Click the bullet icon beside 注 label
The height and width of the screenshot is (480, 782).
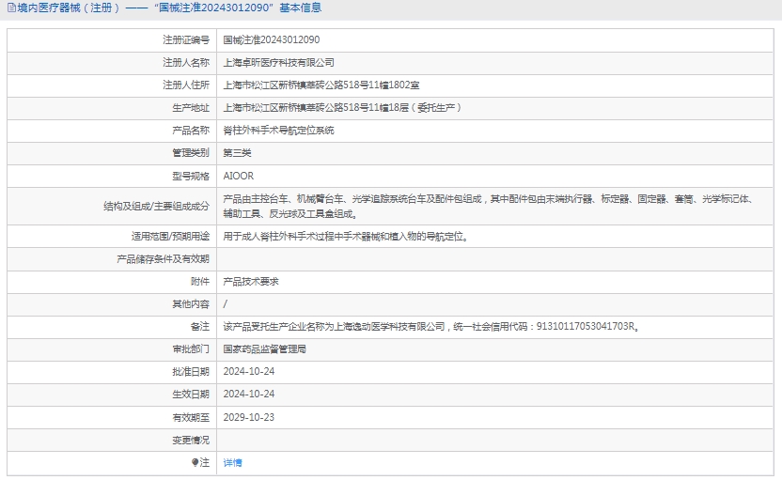[195, 463]
